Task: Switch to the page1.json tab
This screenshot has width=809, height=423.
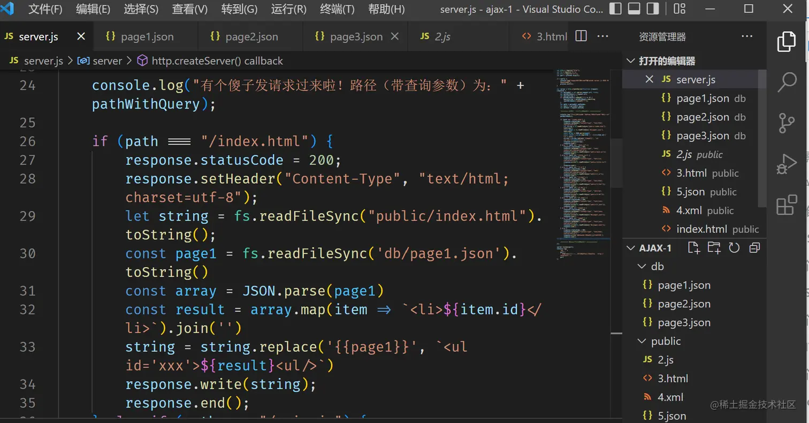Action: pos(146,36)
